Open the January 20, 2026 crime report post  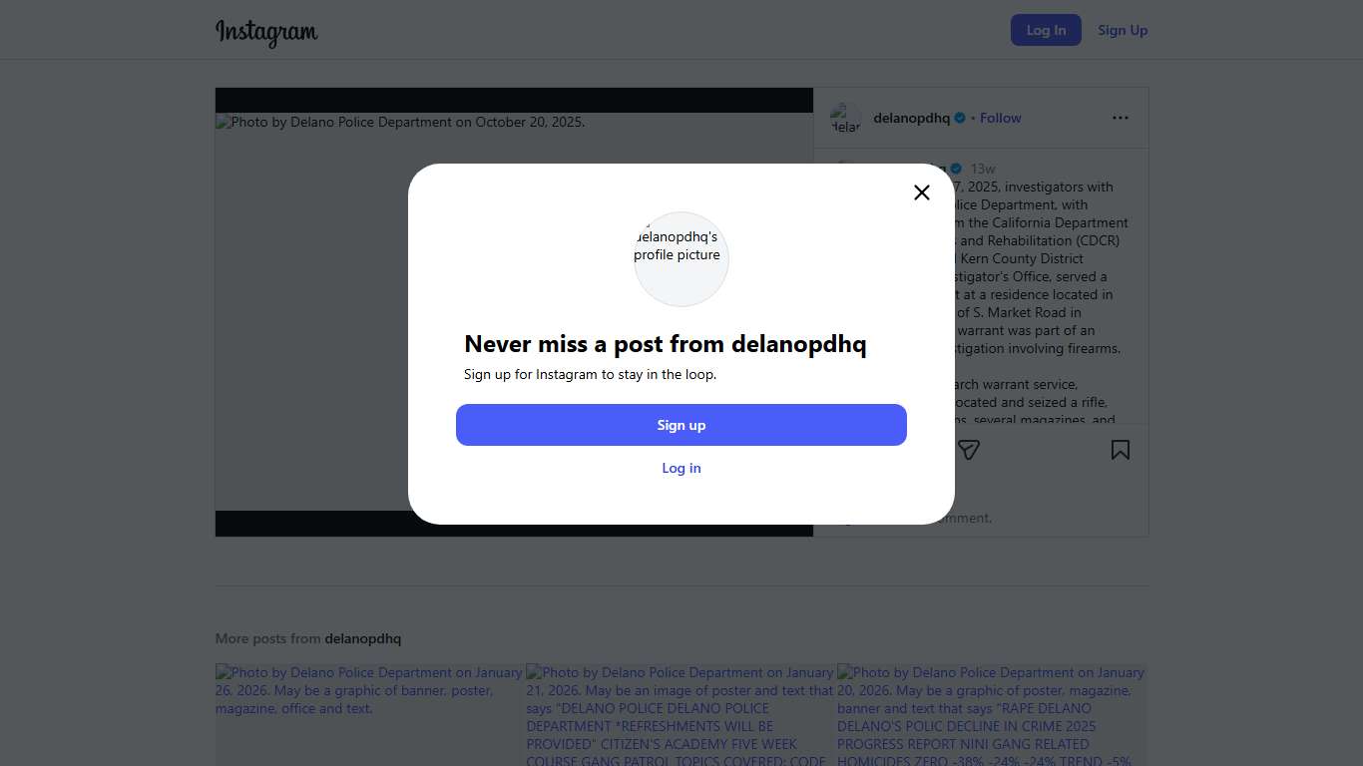(991, 713)
